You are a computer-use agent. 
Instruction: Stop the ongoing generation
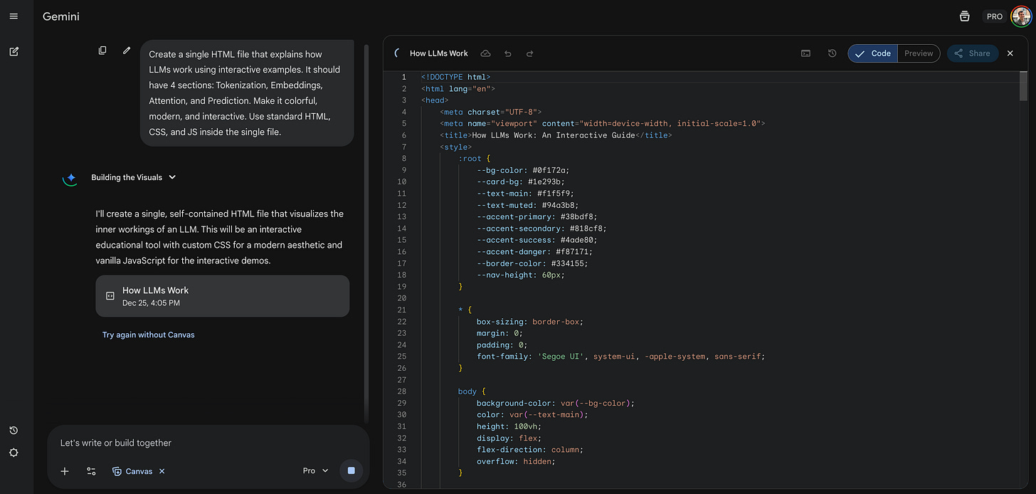pyautogui.click(x=351, y=471)
